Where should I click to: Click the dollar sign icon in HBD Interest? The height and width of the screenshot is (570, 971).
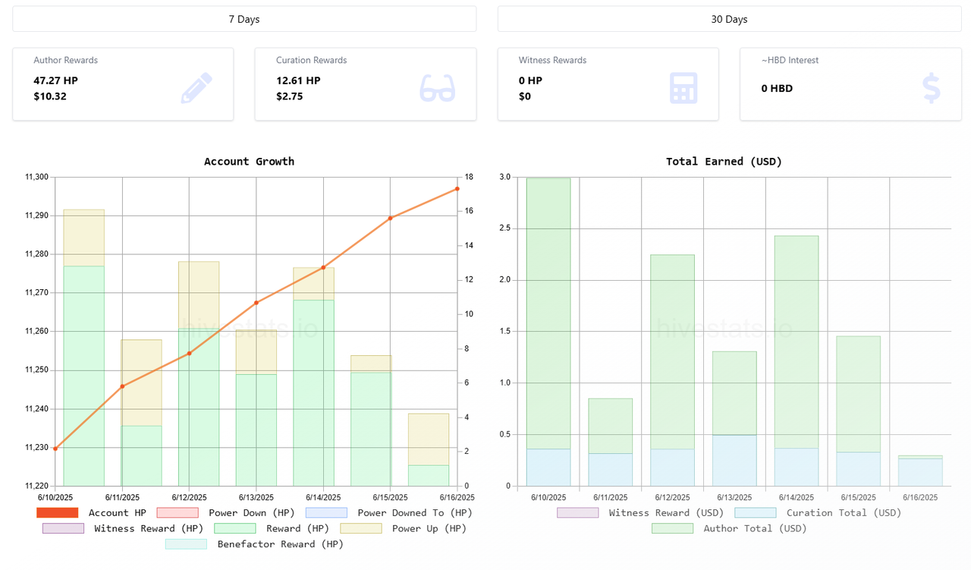(x=932, y=88)
